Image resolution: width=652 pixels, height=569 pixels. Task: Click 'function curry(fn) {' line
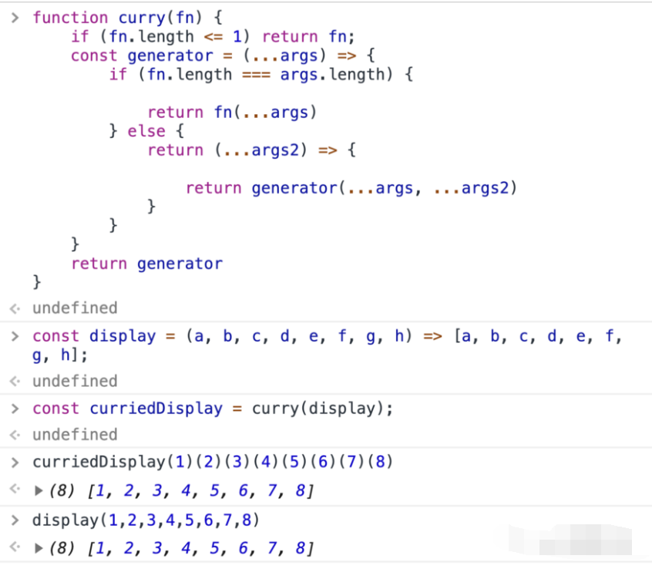128,18
